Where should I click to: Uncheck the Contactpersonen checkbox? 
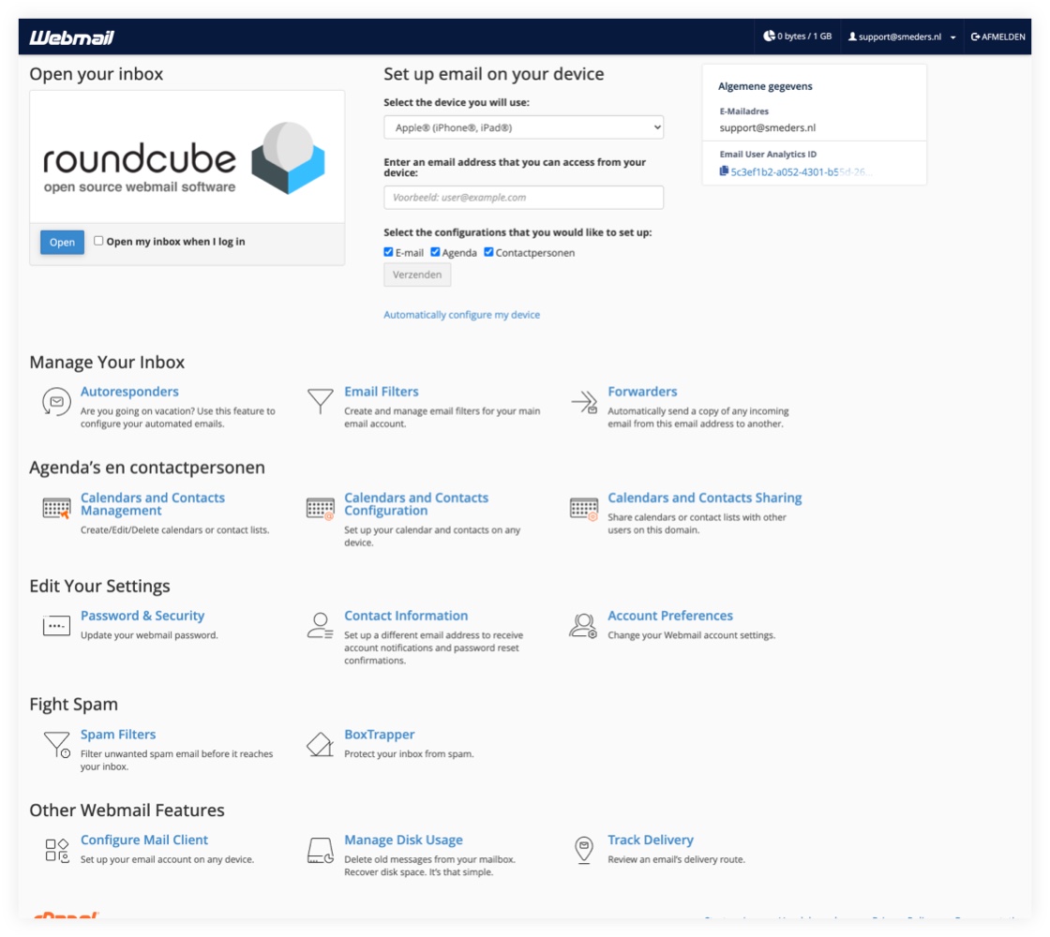[488, 252]
